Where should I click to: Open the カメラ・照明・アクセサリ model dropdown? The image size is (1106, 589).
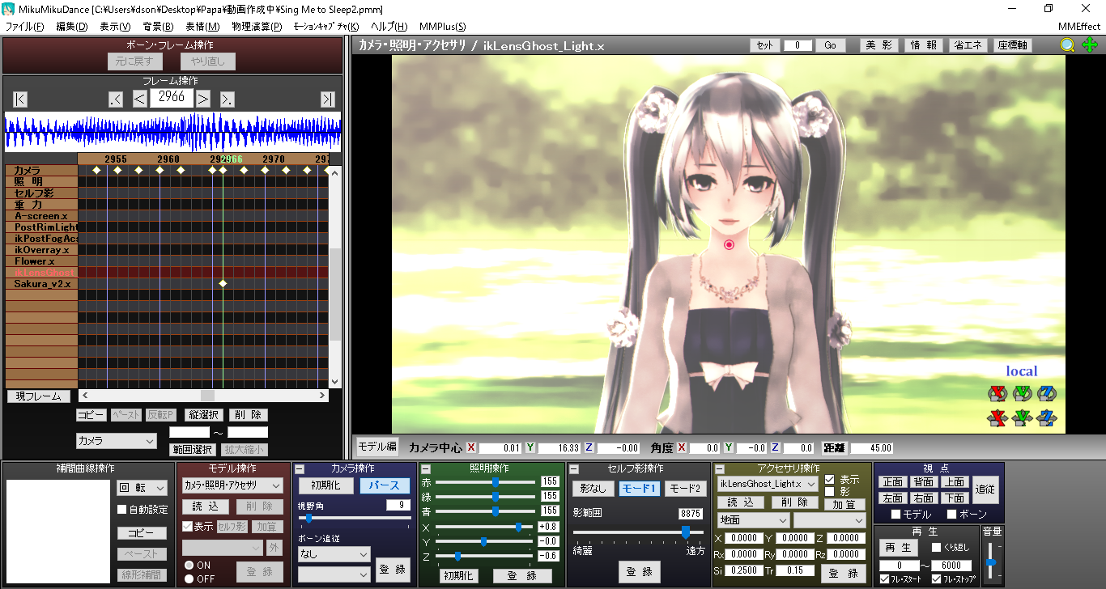[x=232, y=485]
